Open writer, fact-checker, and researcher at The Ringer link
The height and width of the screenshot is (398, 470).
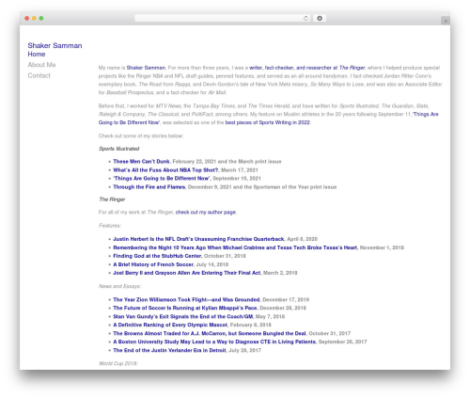307,68
